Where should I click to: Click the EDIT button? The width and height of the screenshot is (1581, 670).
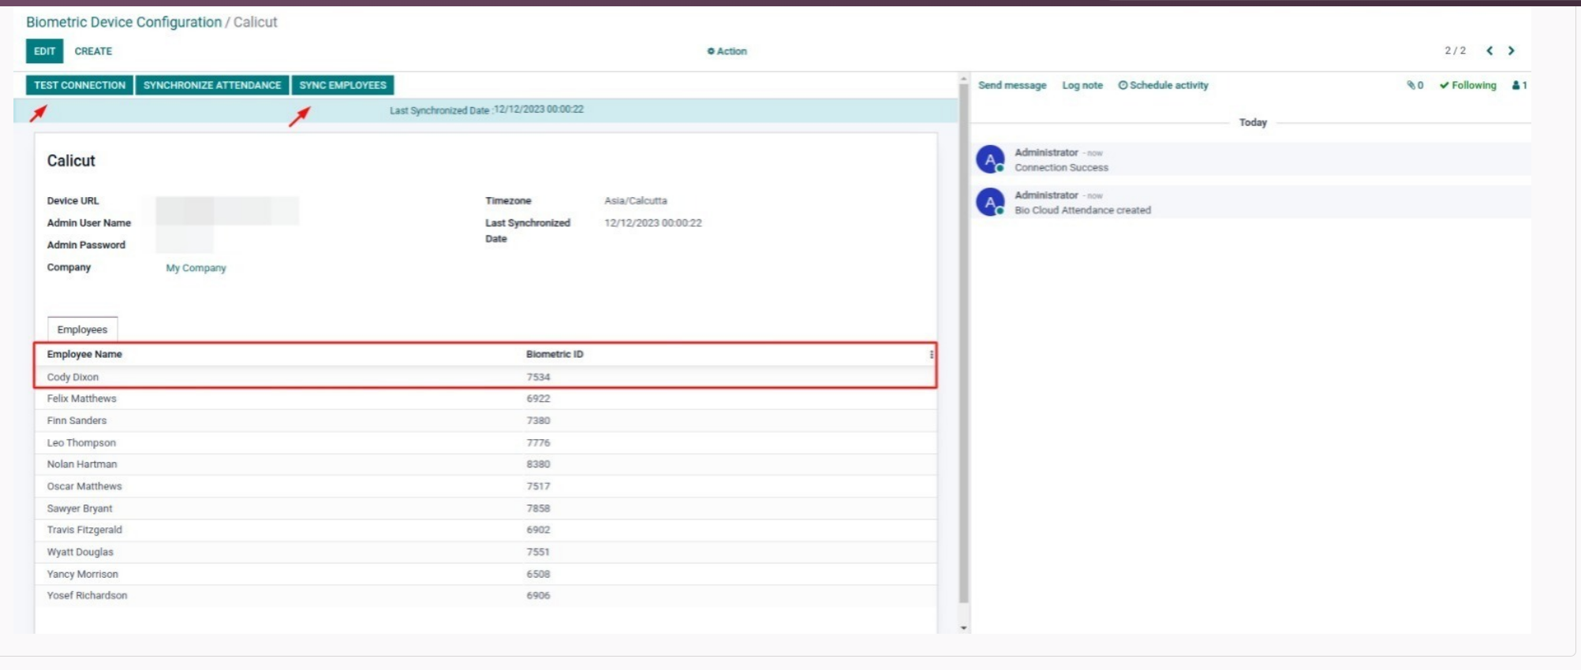44,51
